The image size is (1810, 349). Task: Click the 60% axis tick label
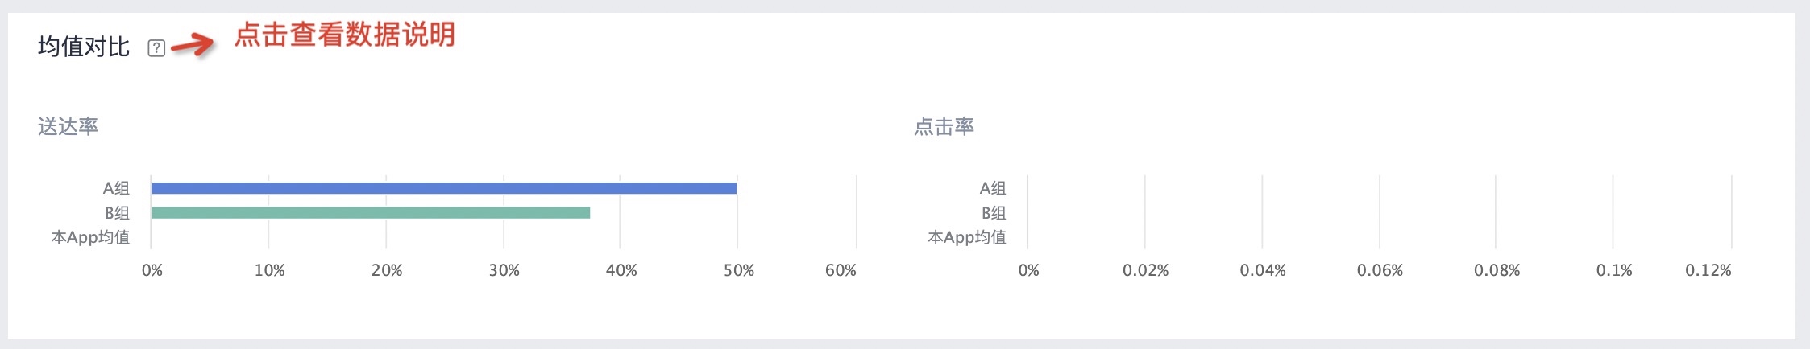coord(841,270)
